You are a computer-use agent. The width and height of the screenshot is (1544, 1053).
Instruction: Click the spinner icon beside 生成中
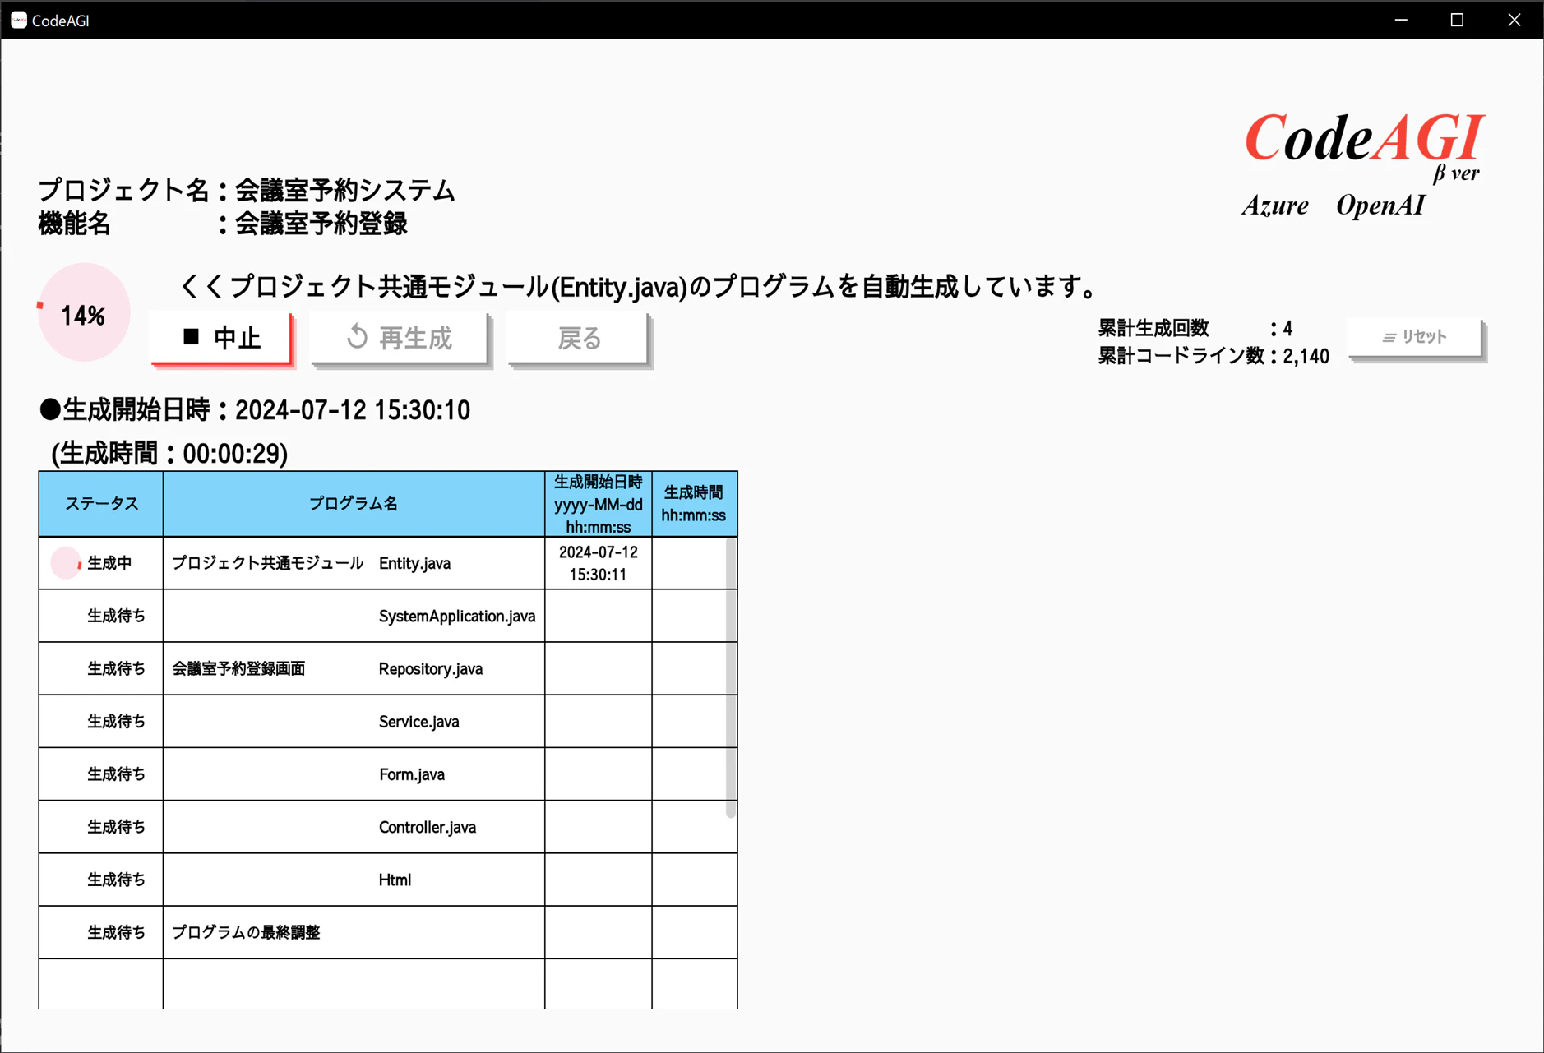click(66, 563)
